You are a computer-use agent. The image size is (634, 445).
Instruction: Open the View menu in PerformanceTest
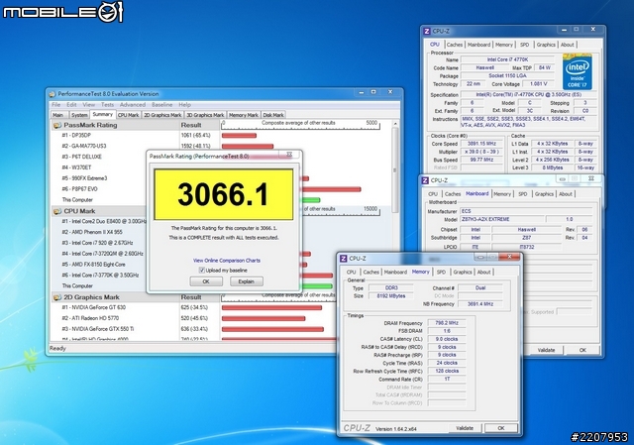[88, 105]
